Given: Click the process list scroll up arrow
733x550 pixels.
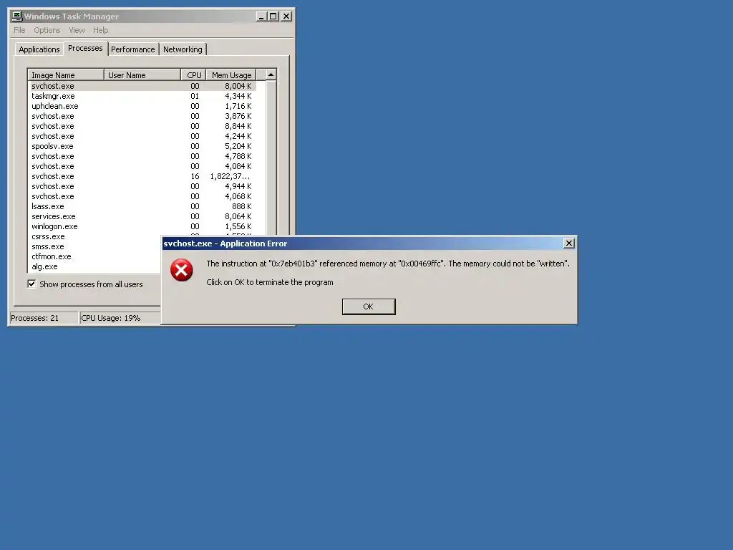Looking at the screenshot, I should click(x=271, y=74).
